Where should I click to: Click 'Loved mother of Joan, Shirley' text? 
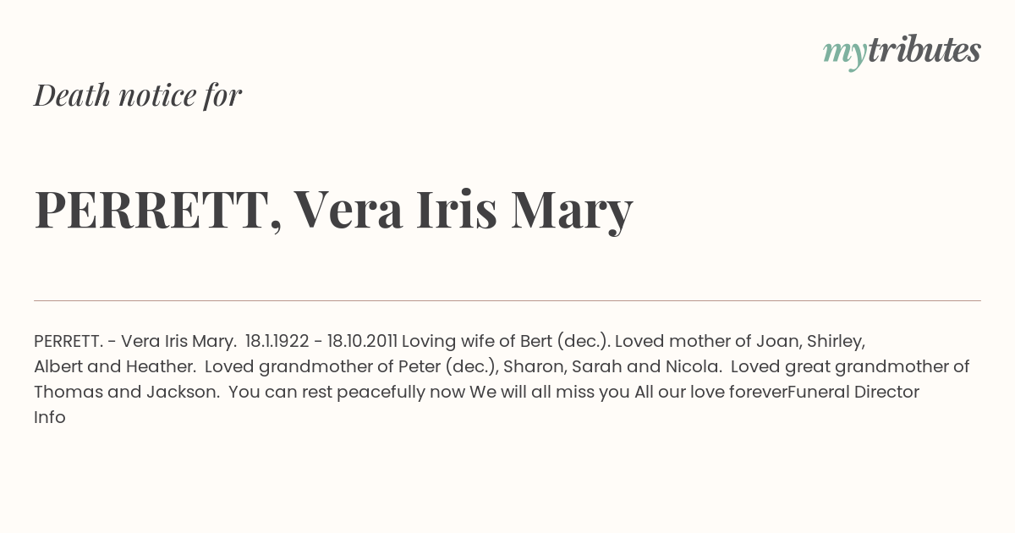(x=740, y=341)
